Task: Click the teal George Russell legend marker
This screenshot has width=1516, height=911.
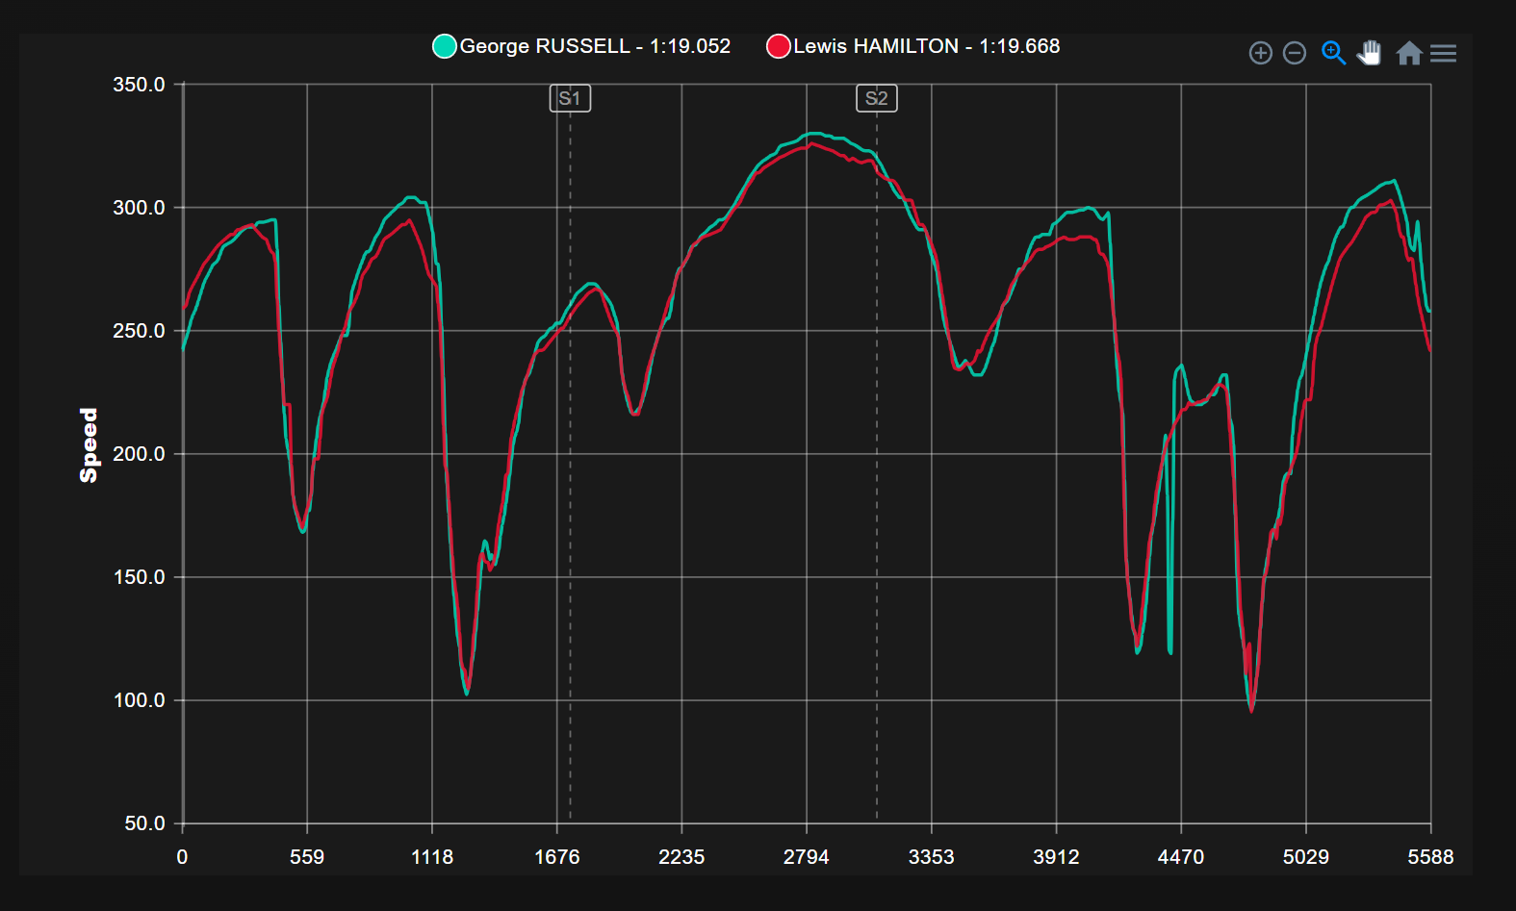Action: coord(445,46)
